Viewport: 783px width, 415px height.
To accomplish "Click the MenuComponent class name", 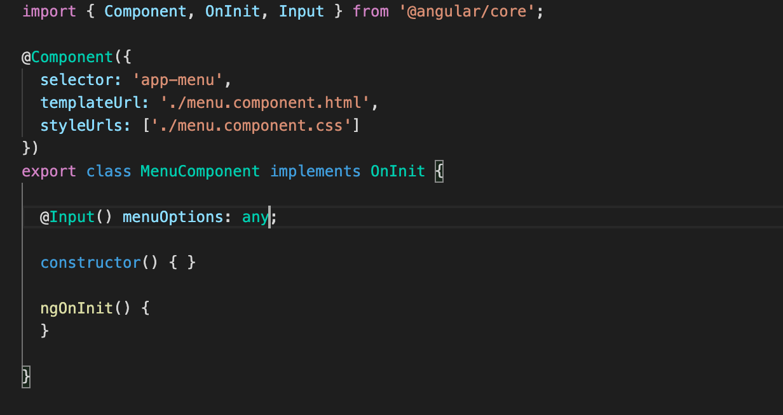I will pos(200,171).
